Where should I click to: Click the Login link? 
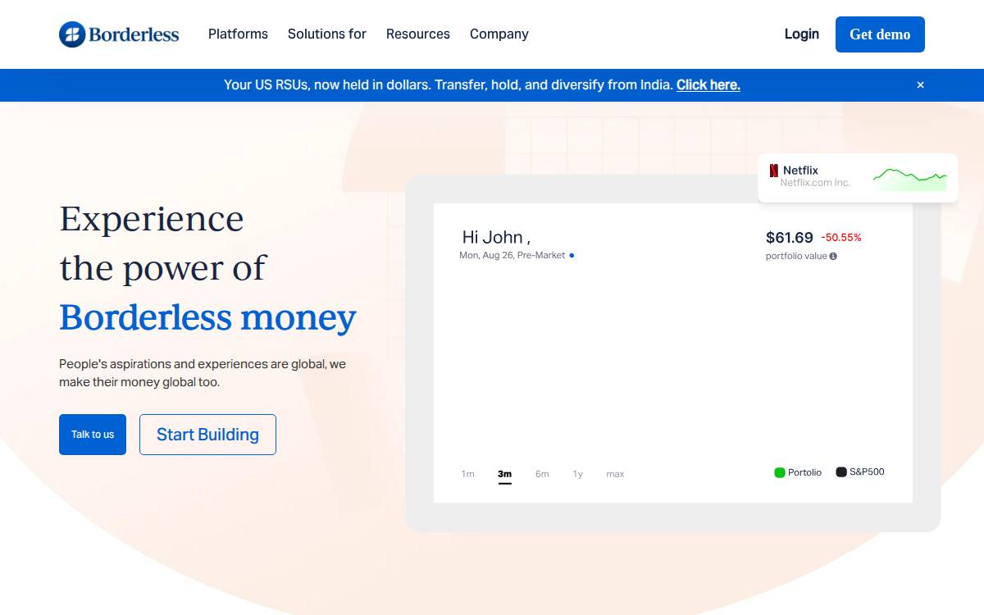coord(801,34)
